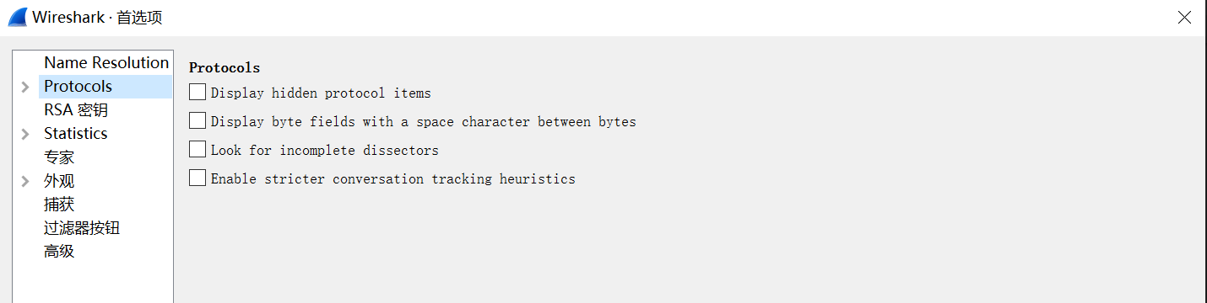
Task: Open the 高级 preferences page
Action: click(x=59, y=252)
